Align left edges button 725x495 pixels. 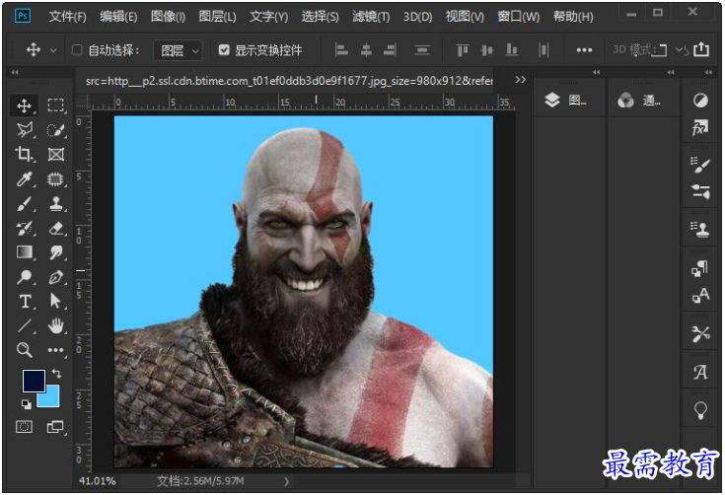pos(341,49)
